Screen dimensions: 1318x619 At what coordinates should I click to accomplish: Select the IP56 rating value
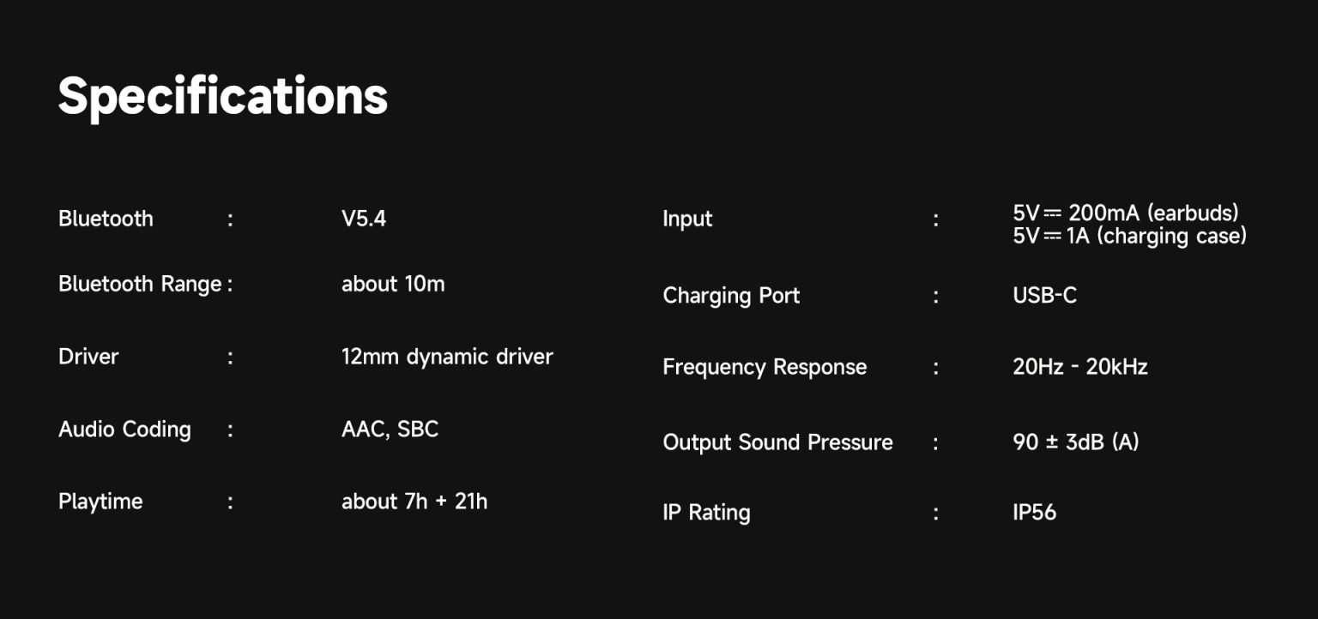click(x=1034, y=513)
